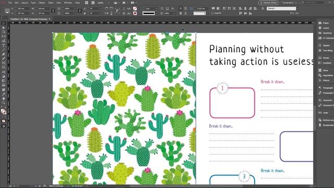
Task: Open the Type menu
Action: (x=33, y=3)
